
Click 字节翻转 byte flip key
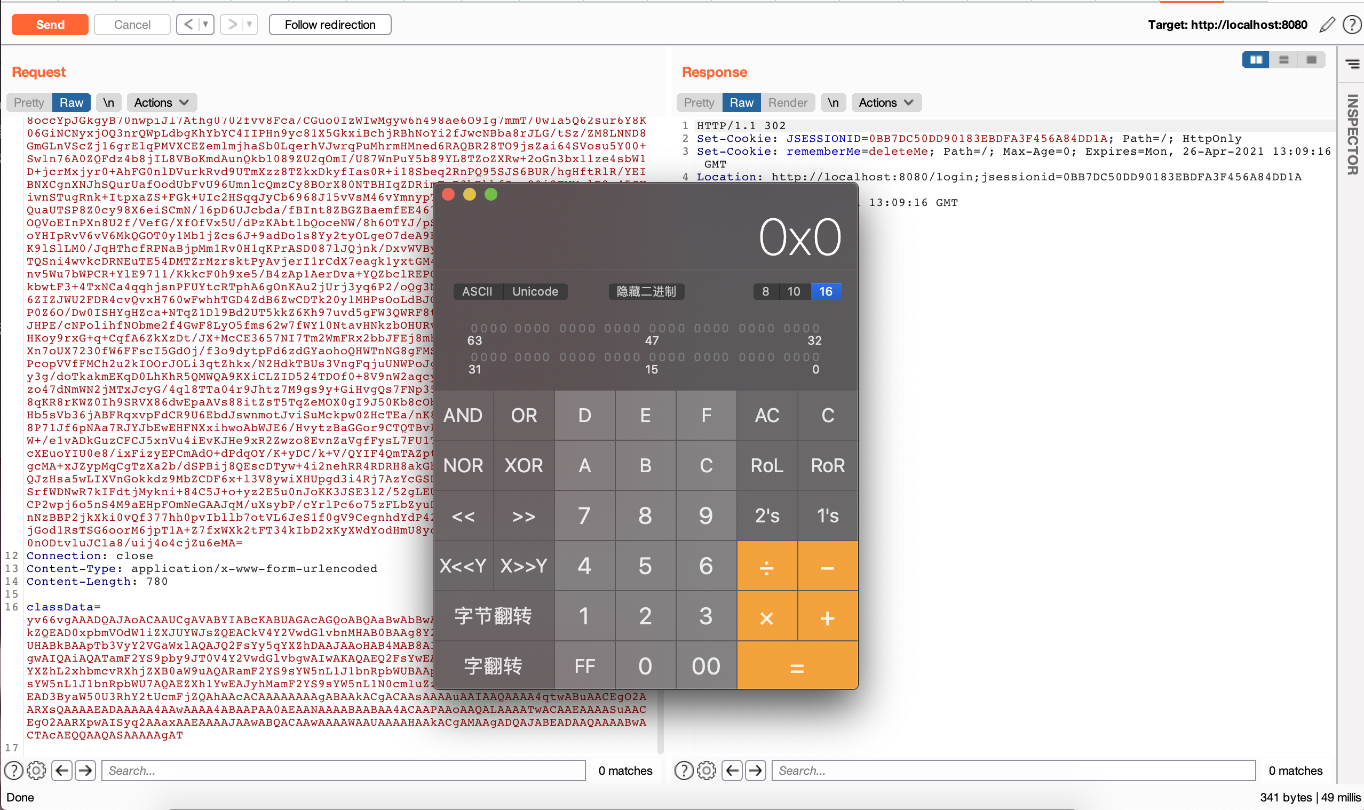point(494,616)
